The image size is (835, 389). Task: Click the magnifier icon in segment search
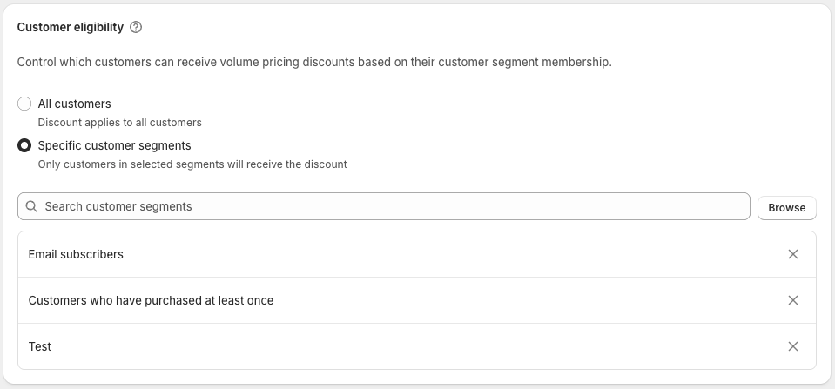pos(31,207)
